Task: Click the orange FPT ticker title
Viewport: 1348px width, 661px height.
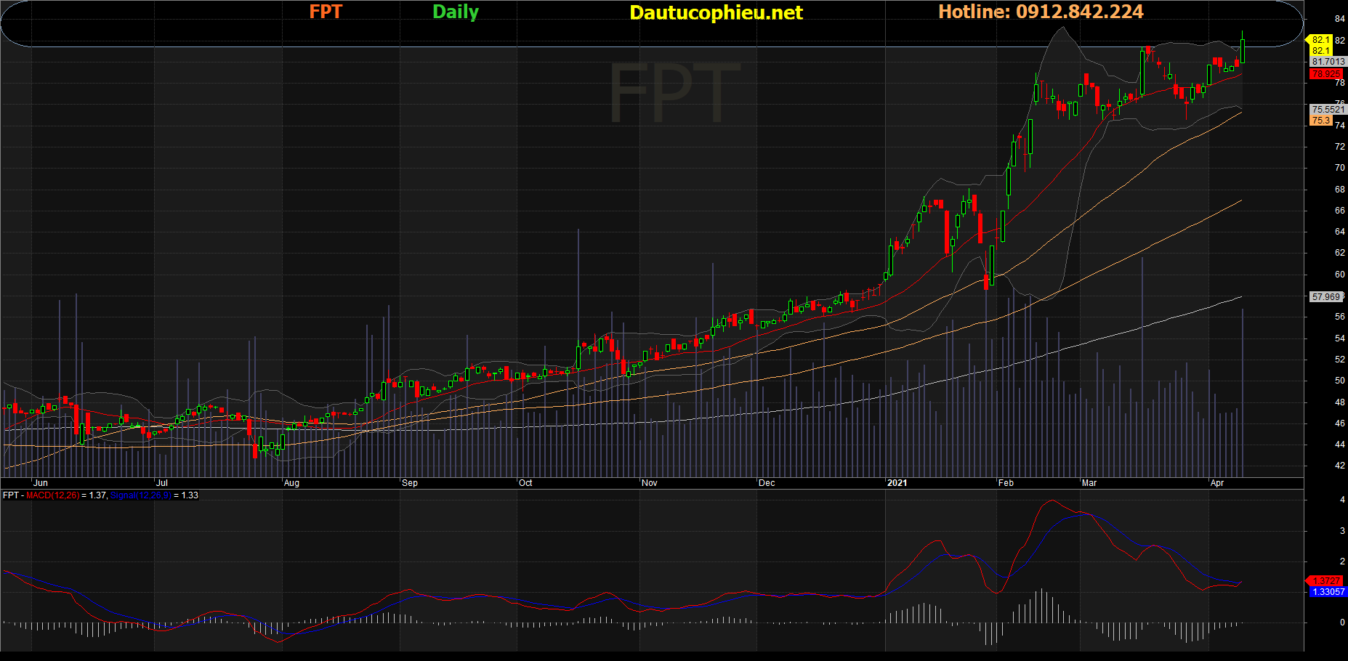Action: click(x=326, y=12)
